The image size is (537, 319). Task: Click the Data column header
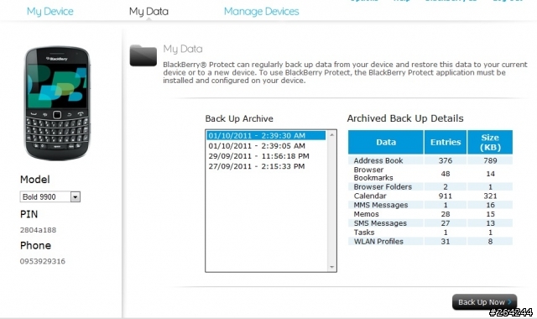[x=386, y=142]
